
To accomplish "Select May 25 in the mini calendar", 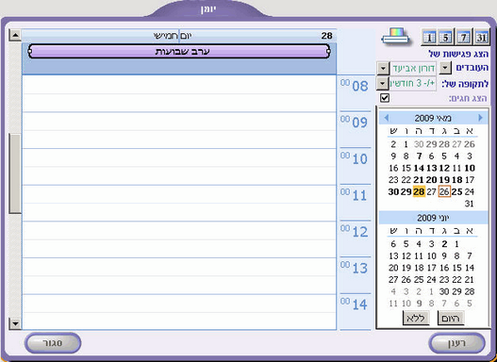I will click(x=456, y=191).
